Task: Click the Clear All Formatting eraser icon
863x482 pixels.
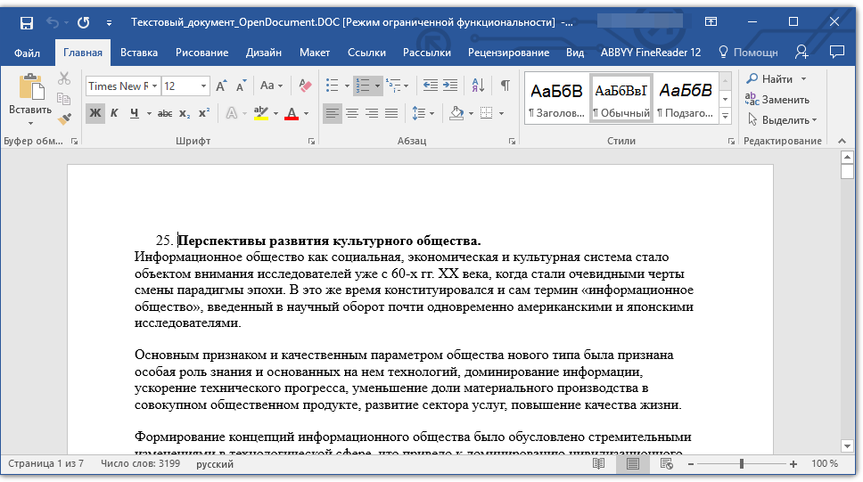Action: click(305, 86)
